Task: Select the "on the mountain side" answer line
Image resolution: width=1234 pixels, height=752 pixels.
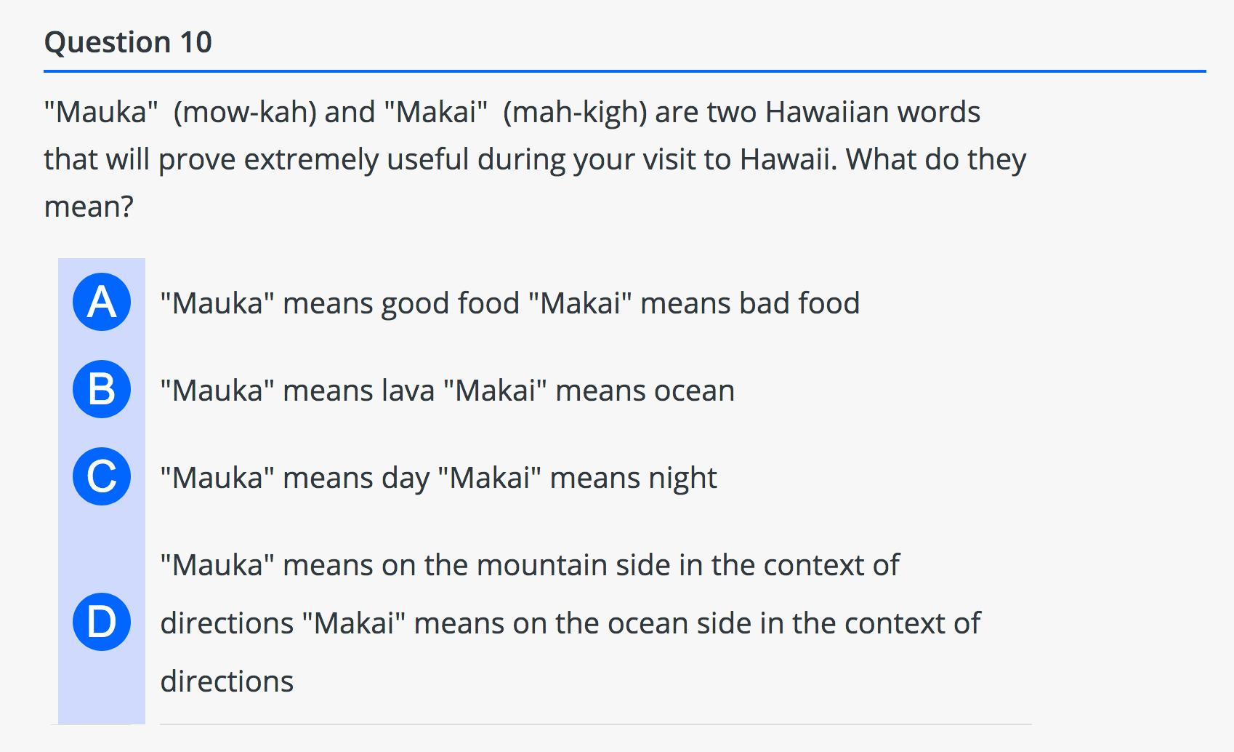Action: (x=530, y=565)
